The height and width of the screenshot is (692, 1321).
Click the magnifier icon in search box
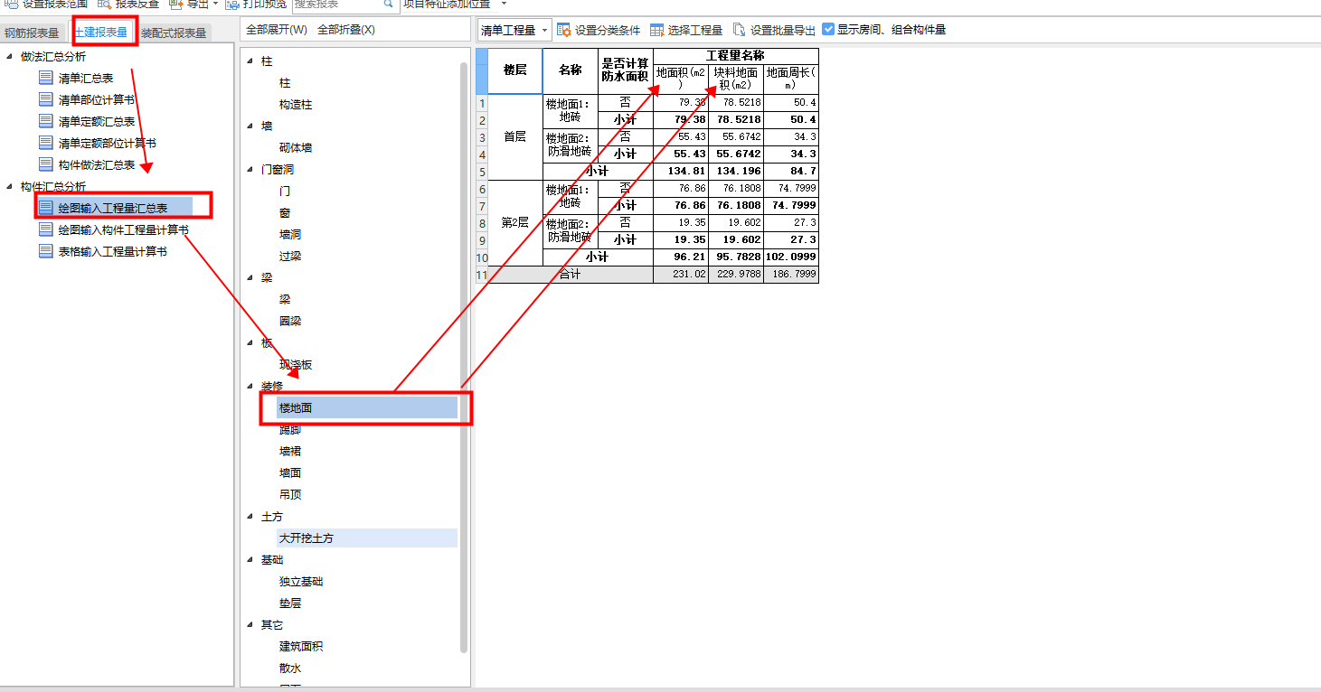coord(389,4)
